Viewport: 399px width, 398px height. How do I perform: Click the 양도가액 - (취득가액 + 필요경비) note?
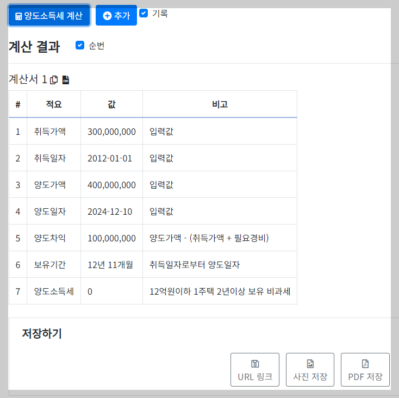pos(209,238)
